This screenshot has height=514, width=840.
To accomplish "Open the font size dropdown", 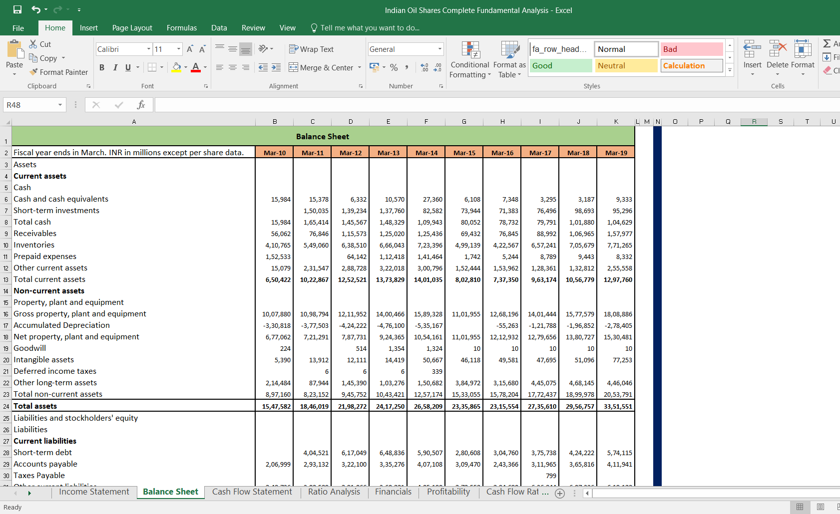I will click(x=179, y=49).
